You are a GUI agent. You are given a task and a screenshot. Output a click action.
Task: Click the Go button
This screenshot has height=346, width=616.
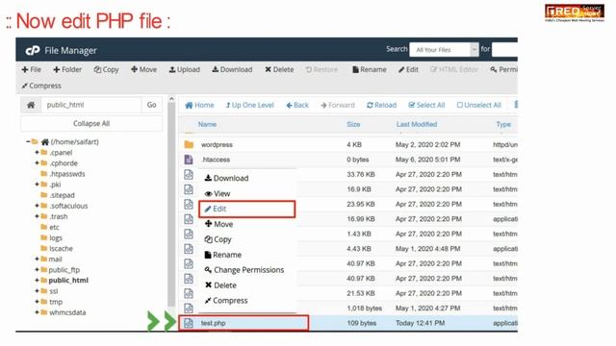point(152,105)
